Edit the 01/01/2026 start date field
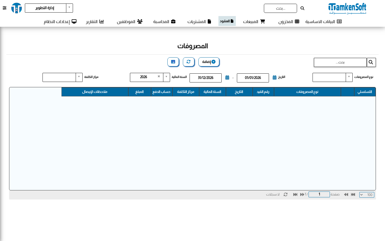Screen dimensions: 385x241 click(x=253, y=78)
